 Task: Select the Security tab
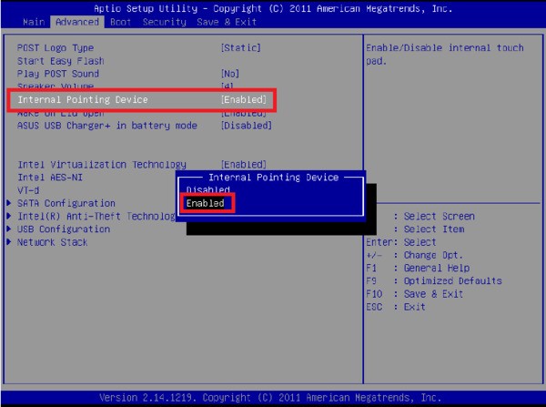(165, 21)
